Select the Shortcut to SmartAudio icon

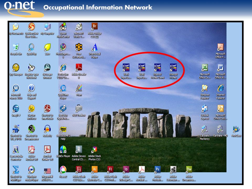click(x=47, y=108)
